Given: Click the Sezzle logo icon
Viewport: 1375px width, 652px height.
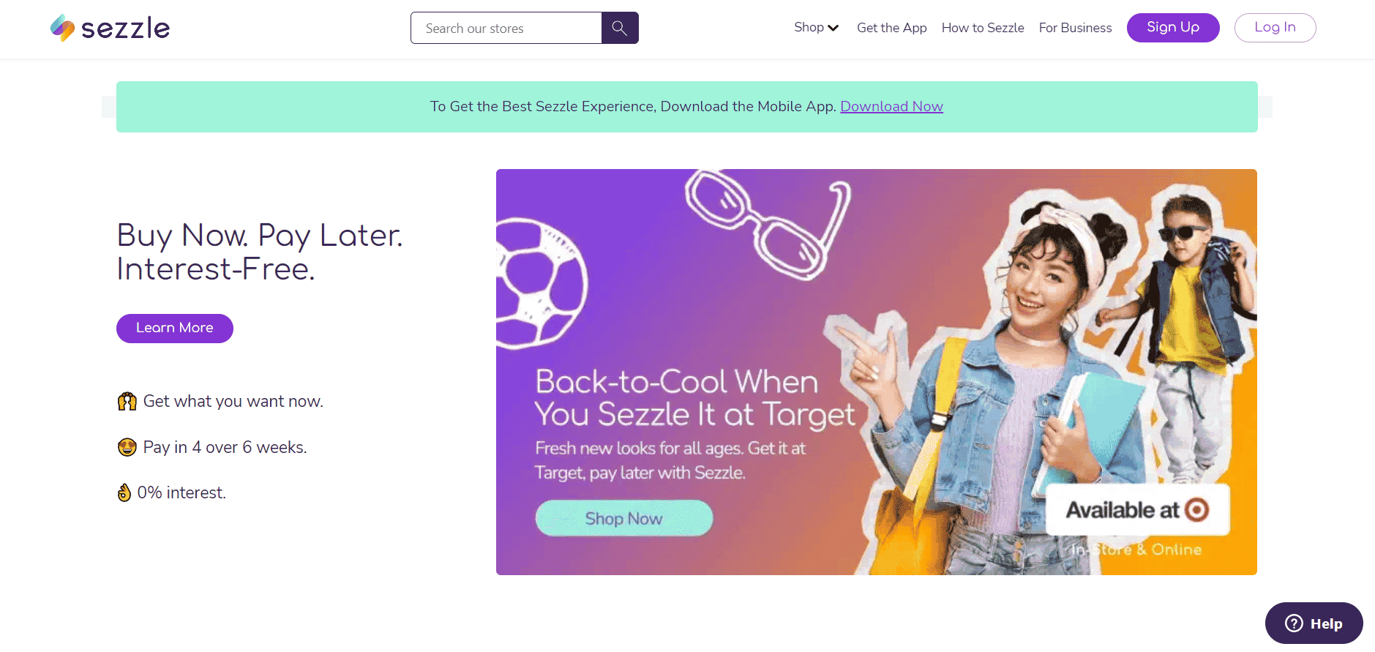Looking at the screenshot, I should point(62,28).
